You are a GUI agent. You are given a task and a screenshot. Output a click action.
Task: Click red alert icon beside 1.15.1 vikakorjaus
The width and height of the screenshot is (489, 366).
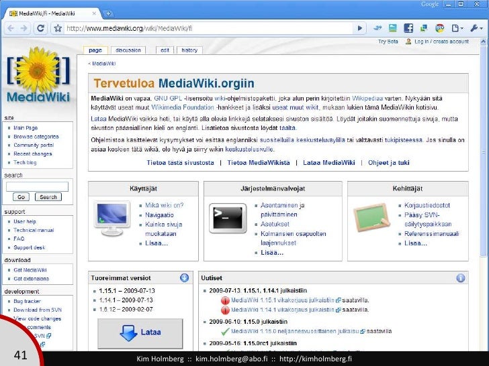(225, 300)
